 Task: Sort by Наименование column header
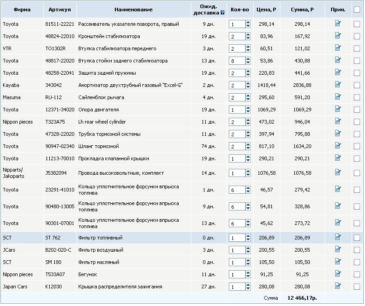[x=133, y=10]
